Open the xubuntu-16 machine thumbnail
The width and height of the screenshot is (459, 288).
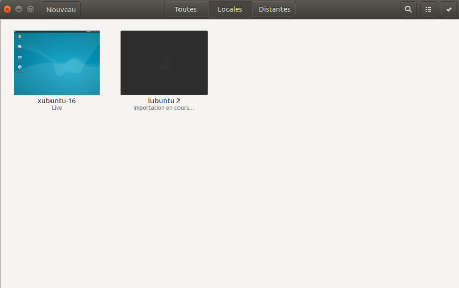coord(57,63)
